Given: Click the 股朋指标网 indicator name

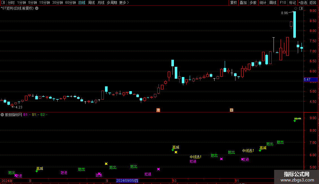Looking at the screenshot, I should (x=14, y=115).
